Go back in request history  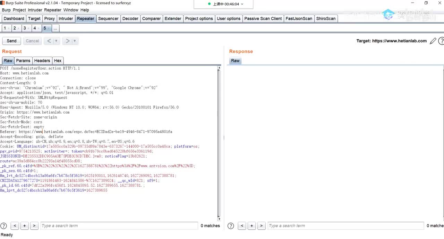coord(49,41)
